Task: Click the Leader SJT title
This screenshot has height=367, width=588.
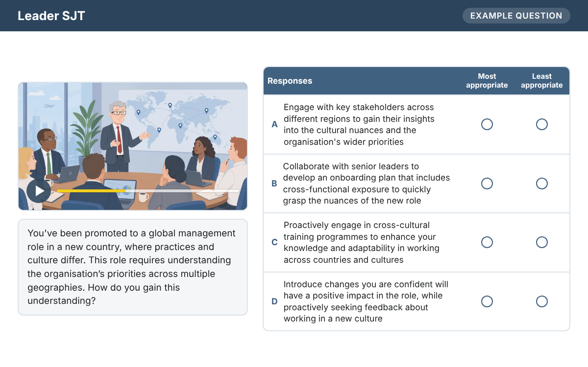Action: pyautogui.click(x=51, y=16)
